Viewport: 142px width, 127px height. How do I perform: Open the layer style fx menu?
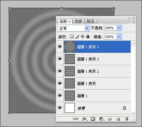click(x=85, y=119)
